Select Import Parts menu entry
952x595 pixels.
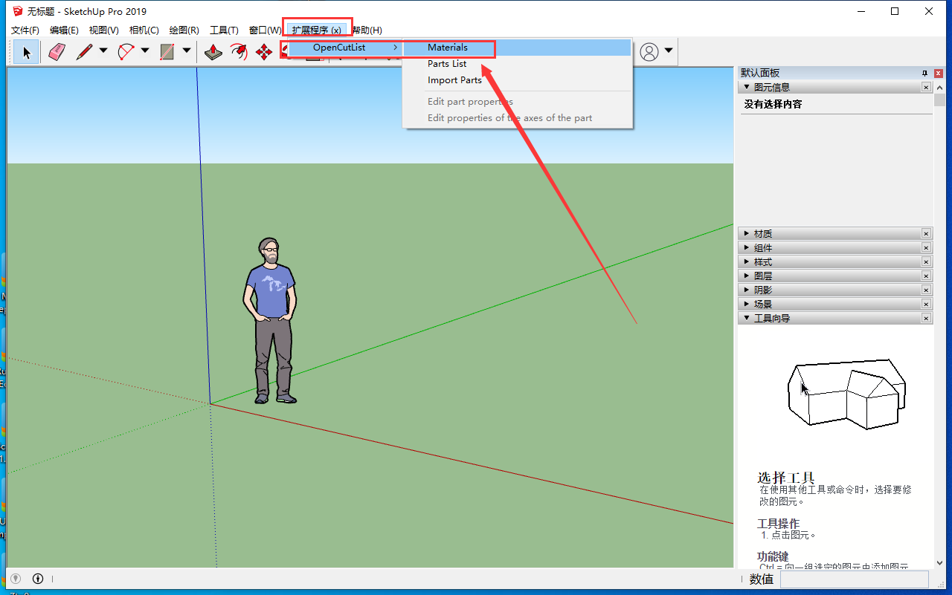coord(454,80)
